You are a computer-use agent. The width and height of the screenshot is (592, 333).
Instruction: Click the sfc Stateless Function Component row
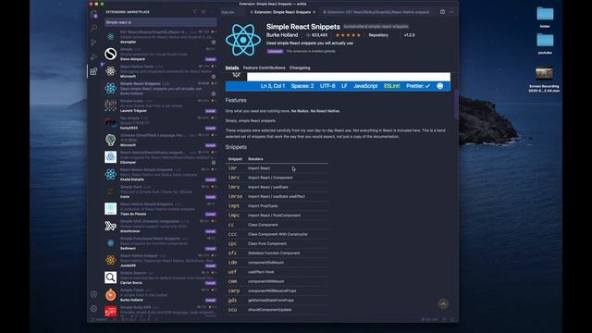click(x=277, y=253)
